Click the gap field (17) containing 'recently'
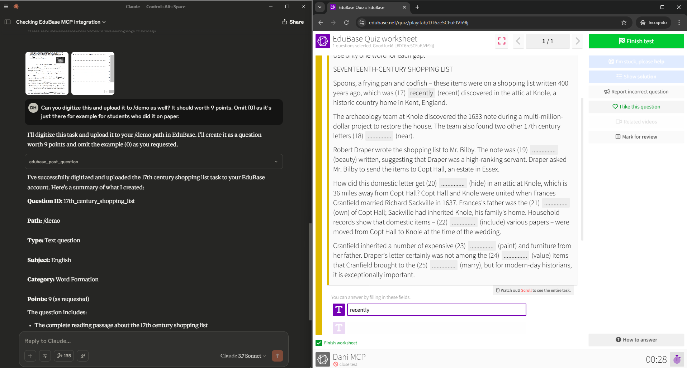Screen dimensions: 687x368 tap(421, 93)
